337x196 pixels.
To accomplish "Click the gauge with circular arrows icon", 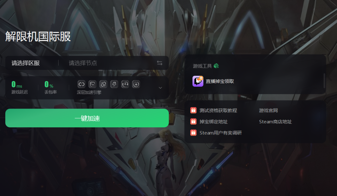I will coord(125,84).
